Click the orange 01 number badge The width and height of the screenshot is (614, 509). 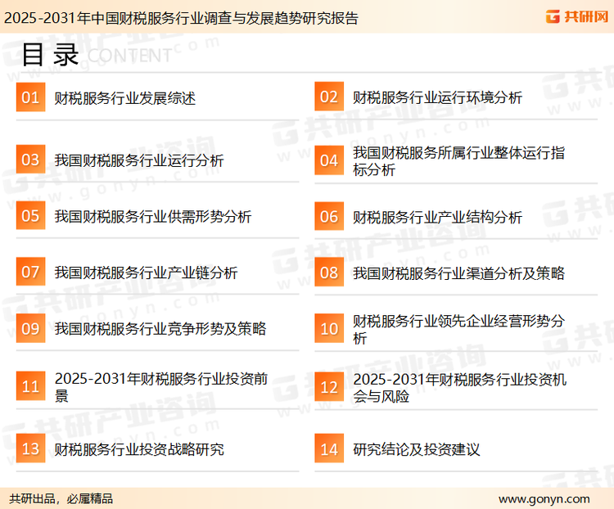click(x=30, y=97)
